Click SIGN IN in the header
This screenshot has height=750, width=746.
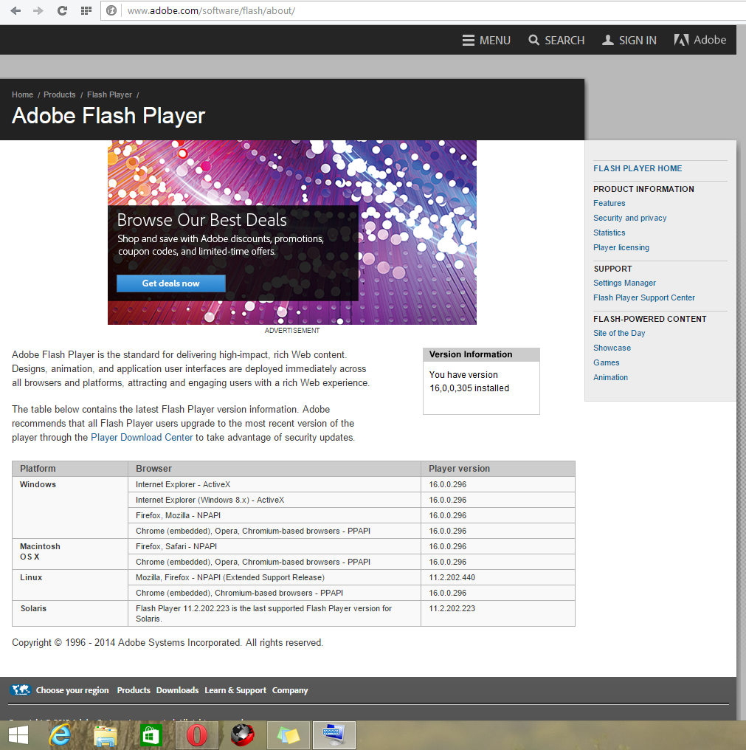click(629, 40)
